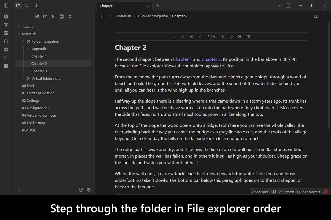Click the Chapter 2 breadcrumb title
This screenshot has width=331, height=220.
point(180,16)
